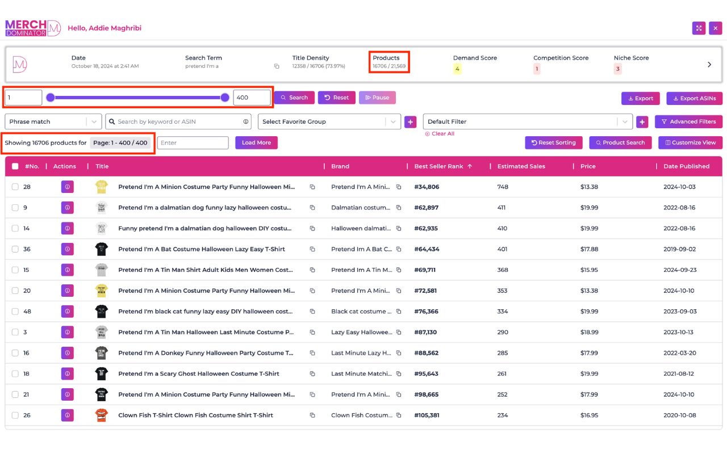Select the checkbox for product number 26

(x=15, y=415)
